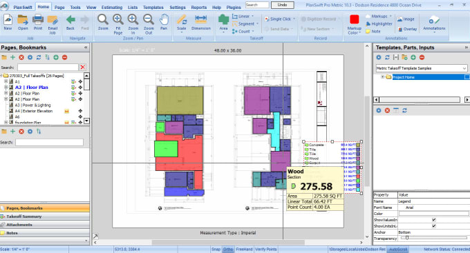
Task: Open the Home ribbon tab
Action: [x=43, y=7]
